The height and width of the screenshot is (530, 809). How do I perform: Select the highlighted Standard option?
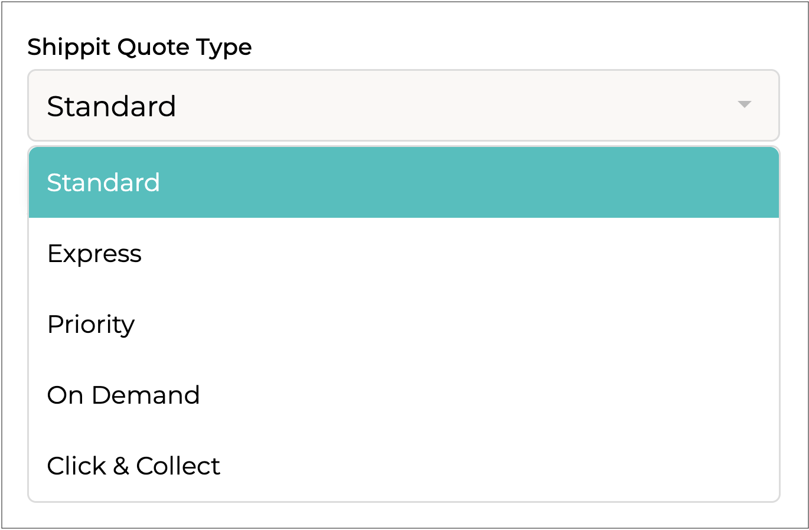(x=403, y=182)
